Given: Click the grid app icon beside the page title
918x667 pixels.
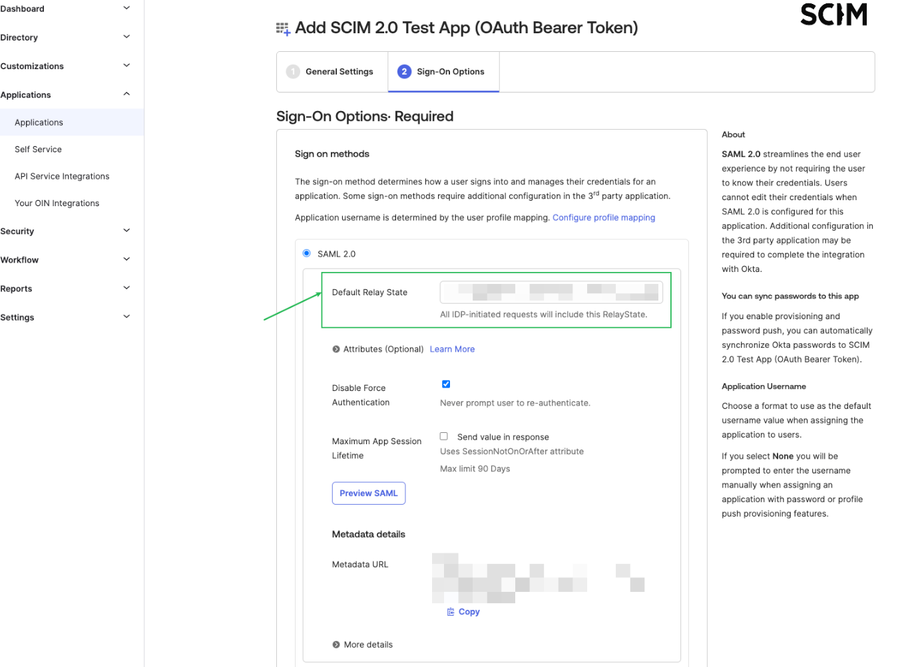Looking at the screenshot, I should click(x=282, y=28).
